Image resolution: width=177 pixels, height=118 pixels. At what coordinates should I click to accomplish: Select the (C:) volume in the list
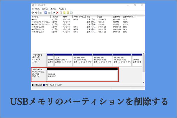coord(36,19)
